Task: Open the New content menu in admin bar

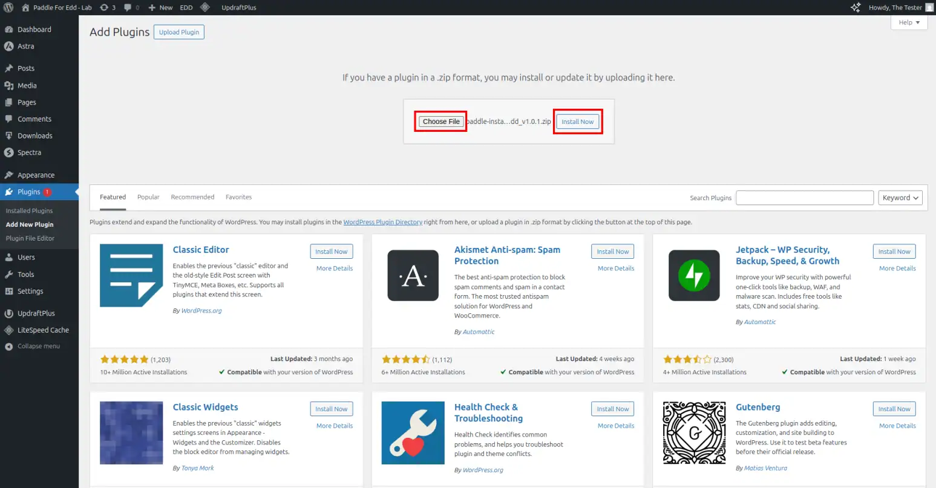Action: tap(161, 7)
